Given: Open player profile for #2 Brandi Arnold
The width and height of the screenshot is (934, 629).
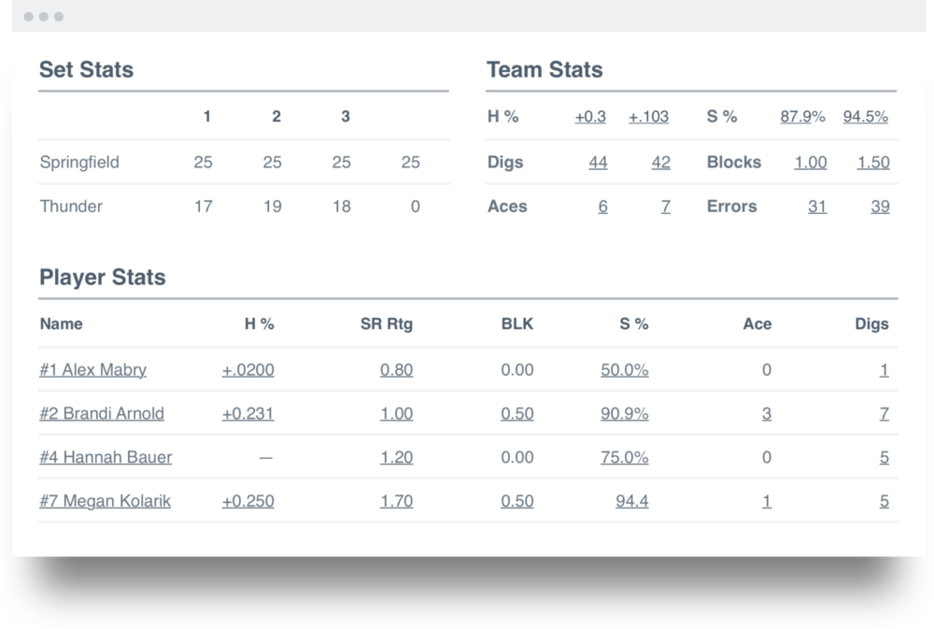Looking at the screenshot, I should [102, 413].
